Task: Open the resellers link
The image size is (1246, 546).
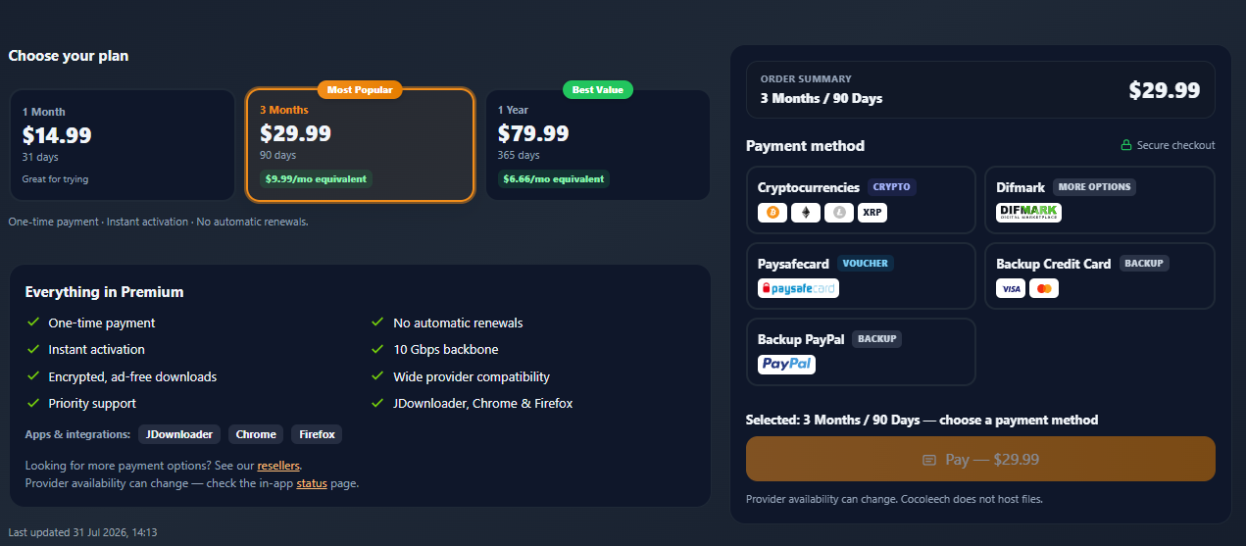Action: click(278, 466)
